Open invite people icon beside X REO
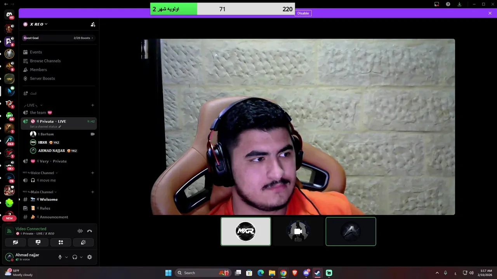 click(x=93, y=24)
